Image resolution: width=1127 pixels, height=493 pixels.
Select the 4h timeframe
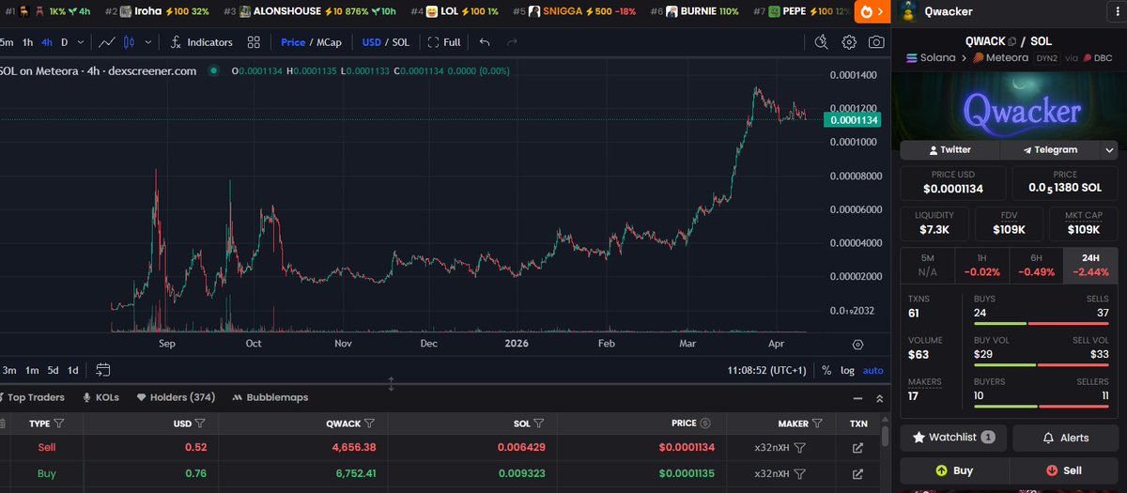pyautogui.click(x=47, y=42)
